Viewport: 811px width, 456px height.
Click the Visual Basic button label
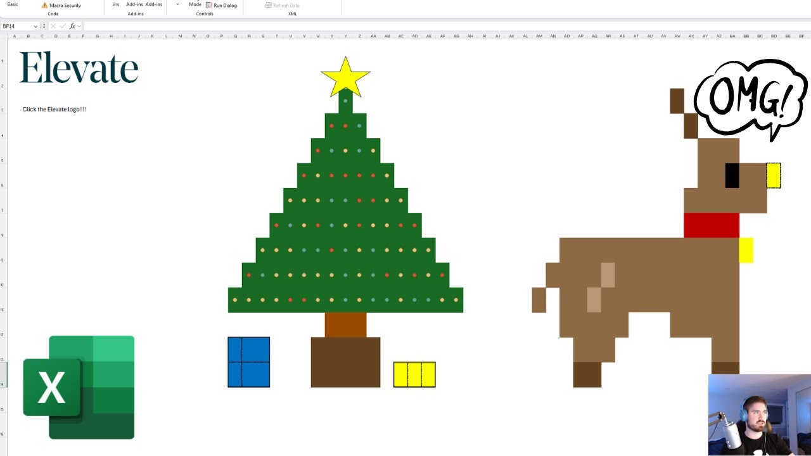pyautogui.click(x=13, y=4)
